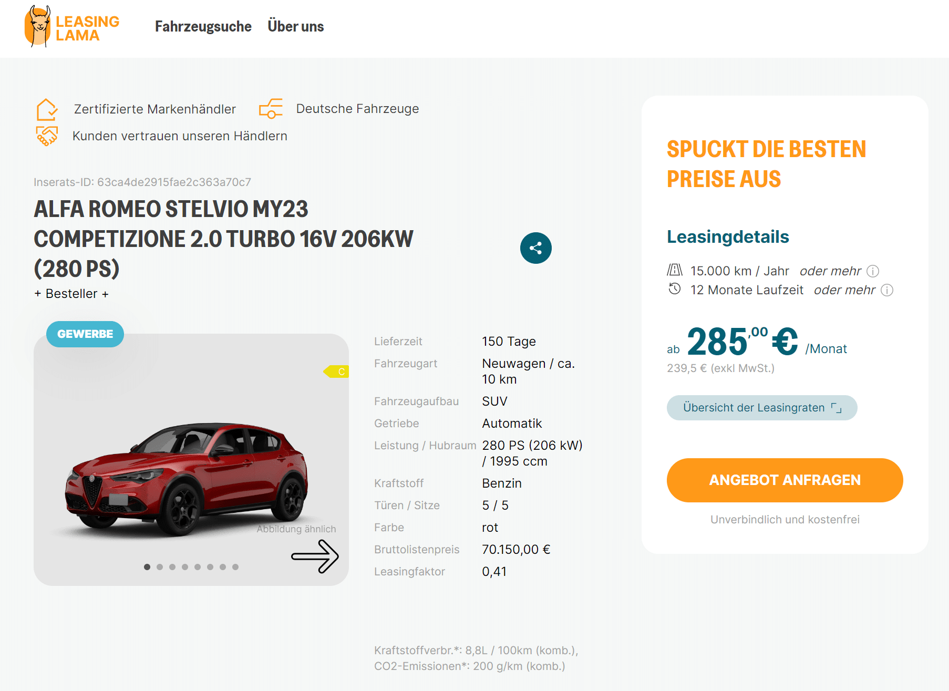Click the Automatik transmission value
949x691 pixels.
(512, 424)
